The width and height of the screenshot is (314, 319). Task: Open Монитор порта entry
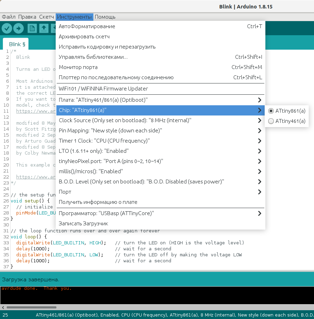point(160,67)
